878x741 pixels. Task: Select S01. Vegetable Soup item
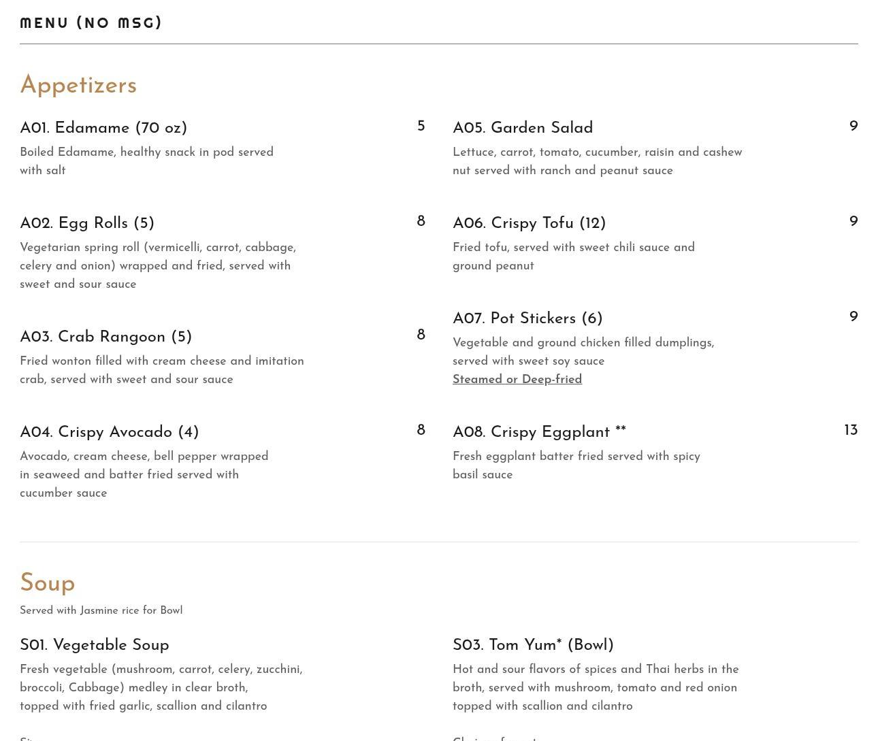[x=95, y=646]
